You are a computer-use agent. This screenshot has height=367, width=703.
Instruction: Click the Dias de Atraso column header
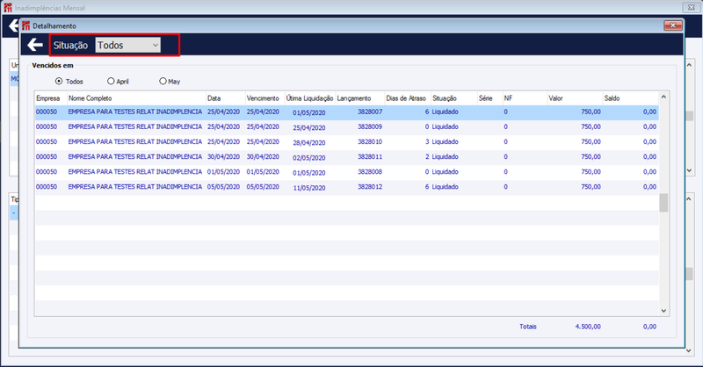(408, 98)
